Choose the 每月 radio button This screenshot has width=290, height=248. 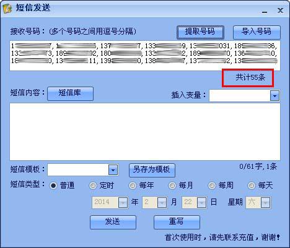coord(172,186)
